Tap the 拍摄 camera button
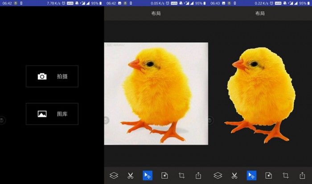This screenshot has width=312, height=184. 52,76
